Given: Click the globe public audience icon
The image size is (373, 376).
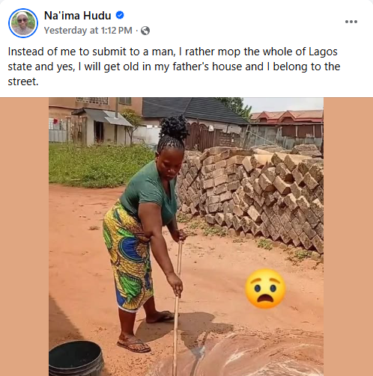Looking at the screenshot, I should [x=145, y=31].
